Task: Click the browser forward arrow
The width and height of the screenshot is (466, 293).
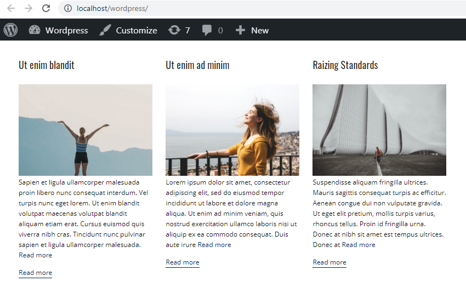Action: click(29, 8)
